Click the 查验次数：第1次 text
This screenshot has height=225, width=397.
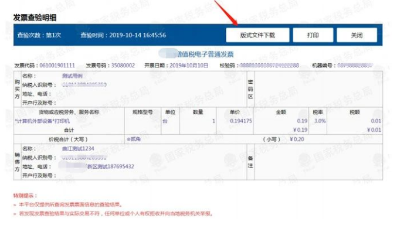(x=39, y=35)
